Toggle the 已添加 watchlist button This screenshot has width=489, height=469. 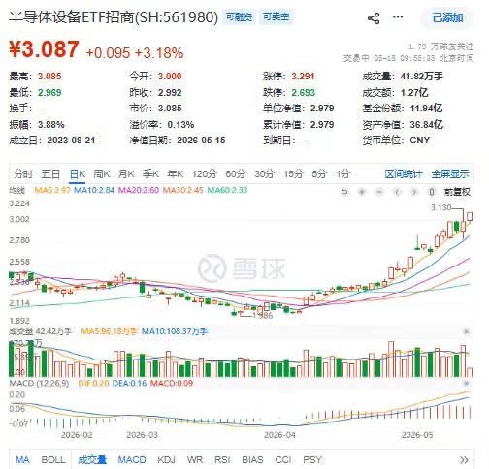447,17
